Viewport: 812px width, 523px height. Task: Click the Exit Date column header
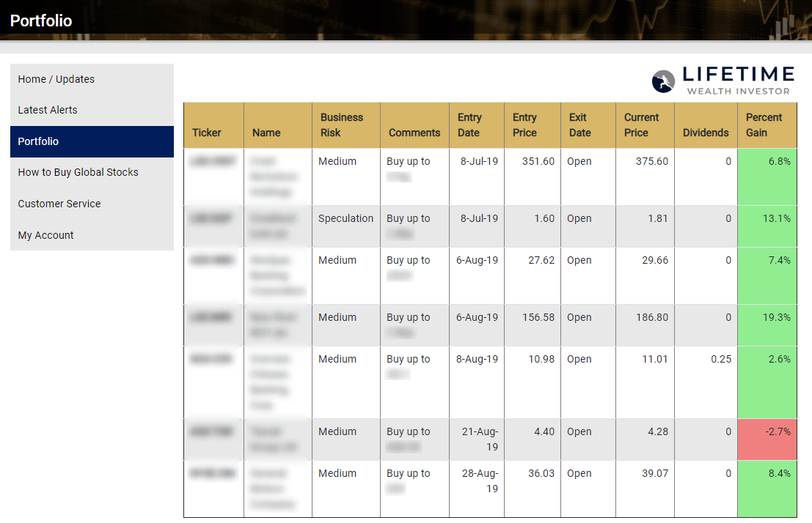click(588, 126)
